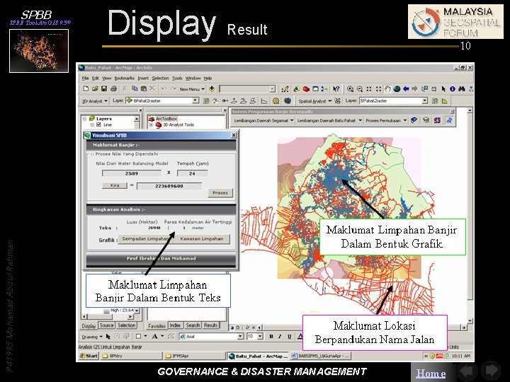Click the Paste icon in standard toolbar
Viewport: 510px width, 382px height.
[x=143, y=88]
